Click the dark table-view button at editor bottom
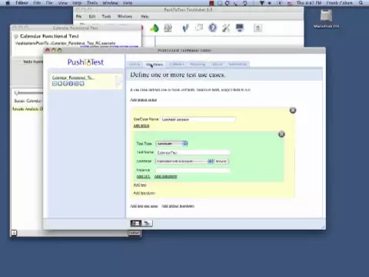This screenshot has height=277, width=369. point(136,223)
